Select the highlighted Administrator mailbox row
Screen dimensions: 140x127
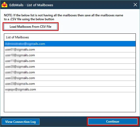click(70, 44)
